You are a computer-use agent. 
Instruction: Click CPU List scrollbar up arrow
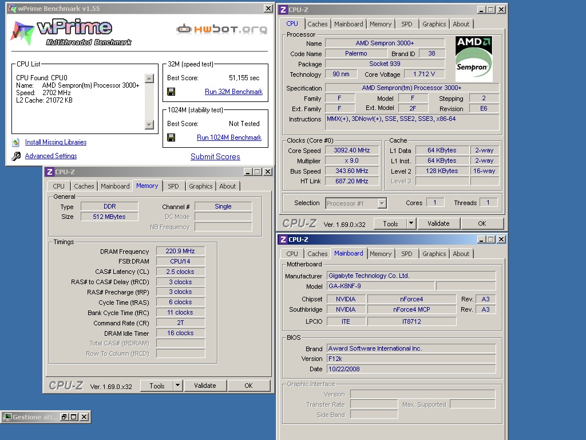pos(149,78)
